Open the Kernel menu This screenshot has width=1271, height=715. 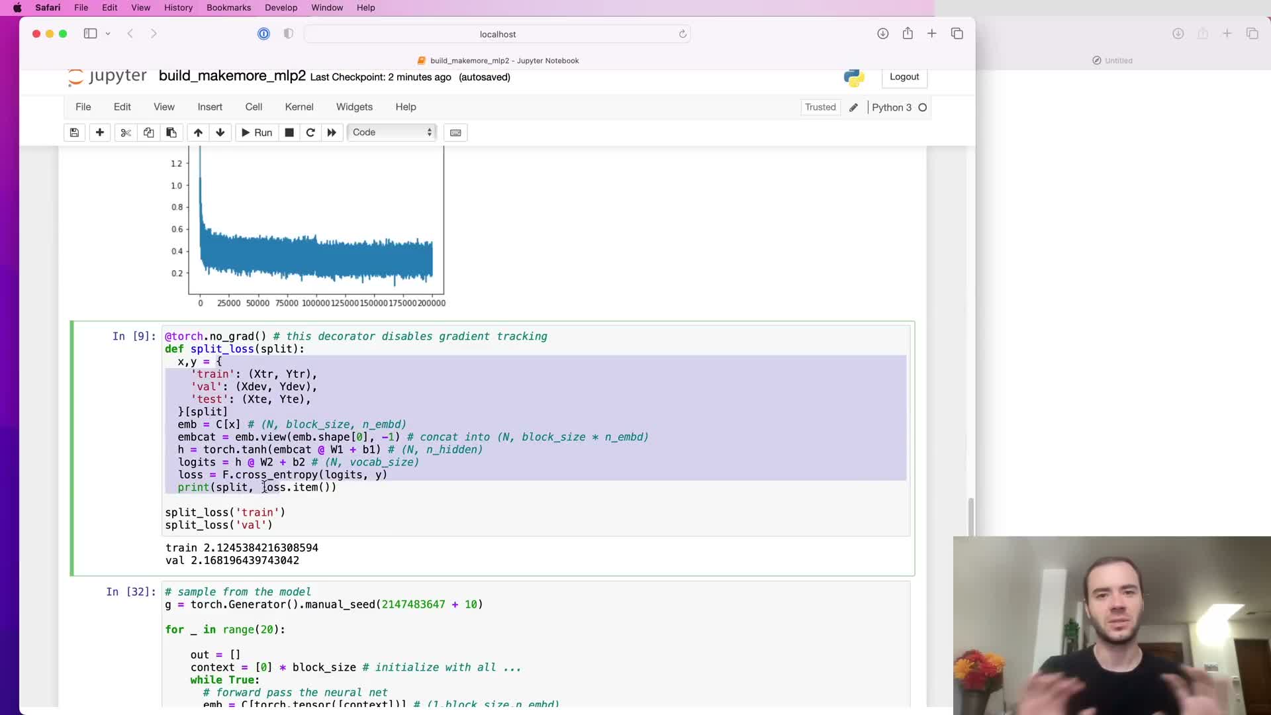point(299,107)
